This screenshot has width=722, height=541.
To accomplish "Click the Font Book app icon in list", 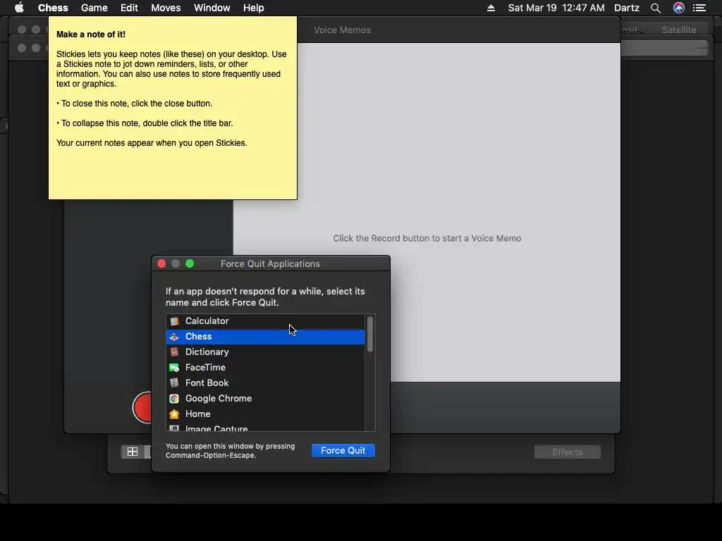I will tap(174, 383).
